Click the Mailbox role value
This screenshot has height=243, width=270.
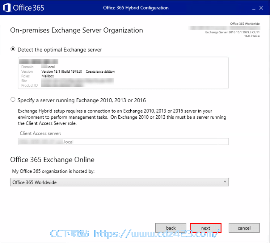(x=48, y=76)
